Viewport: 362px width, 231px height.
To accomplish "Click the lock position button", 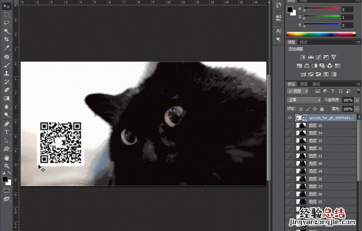I will [314, 109].
